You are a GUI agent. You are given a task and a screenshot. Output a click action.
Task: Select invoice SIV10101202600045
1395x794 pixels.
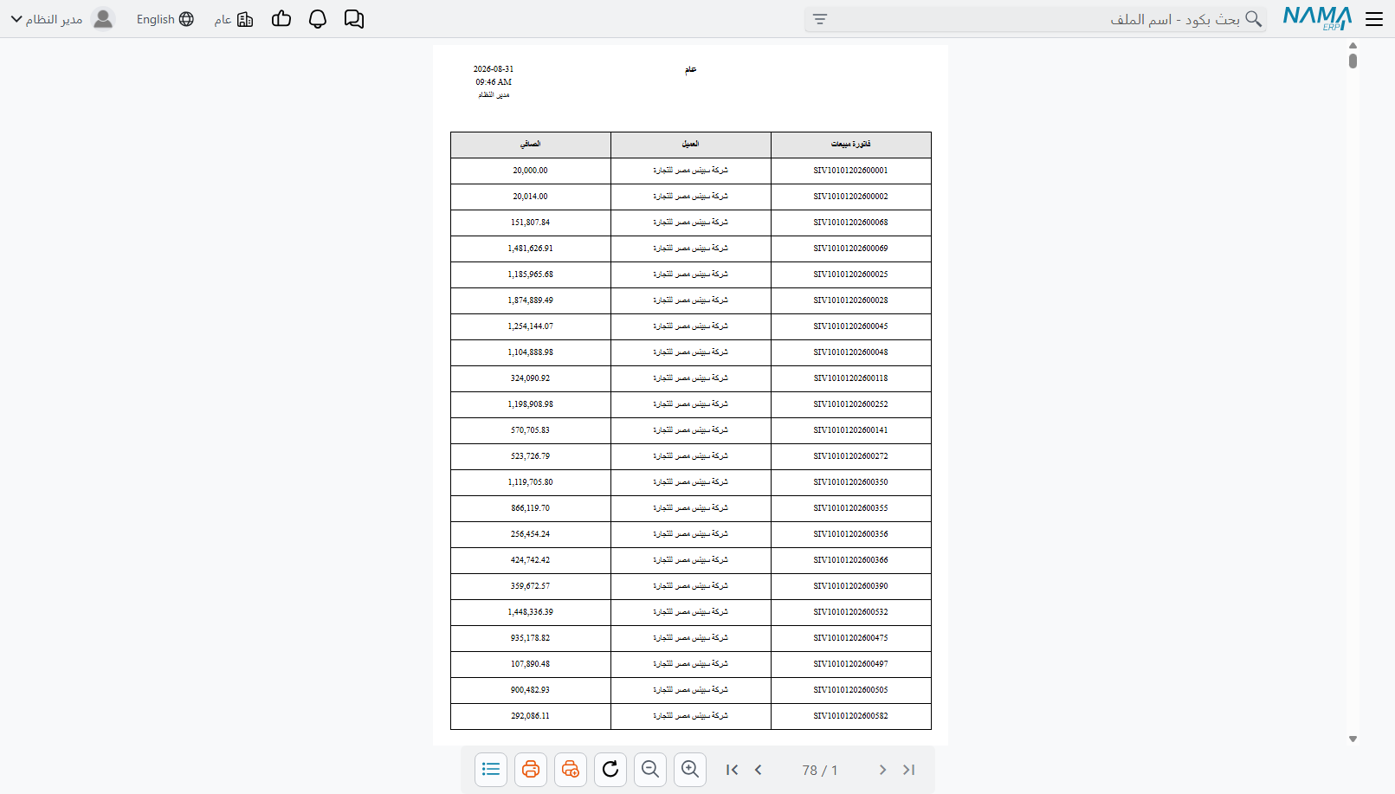click(851, 326)
